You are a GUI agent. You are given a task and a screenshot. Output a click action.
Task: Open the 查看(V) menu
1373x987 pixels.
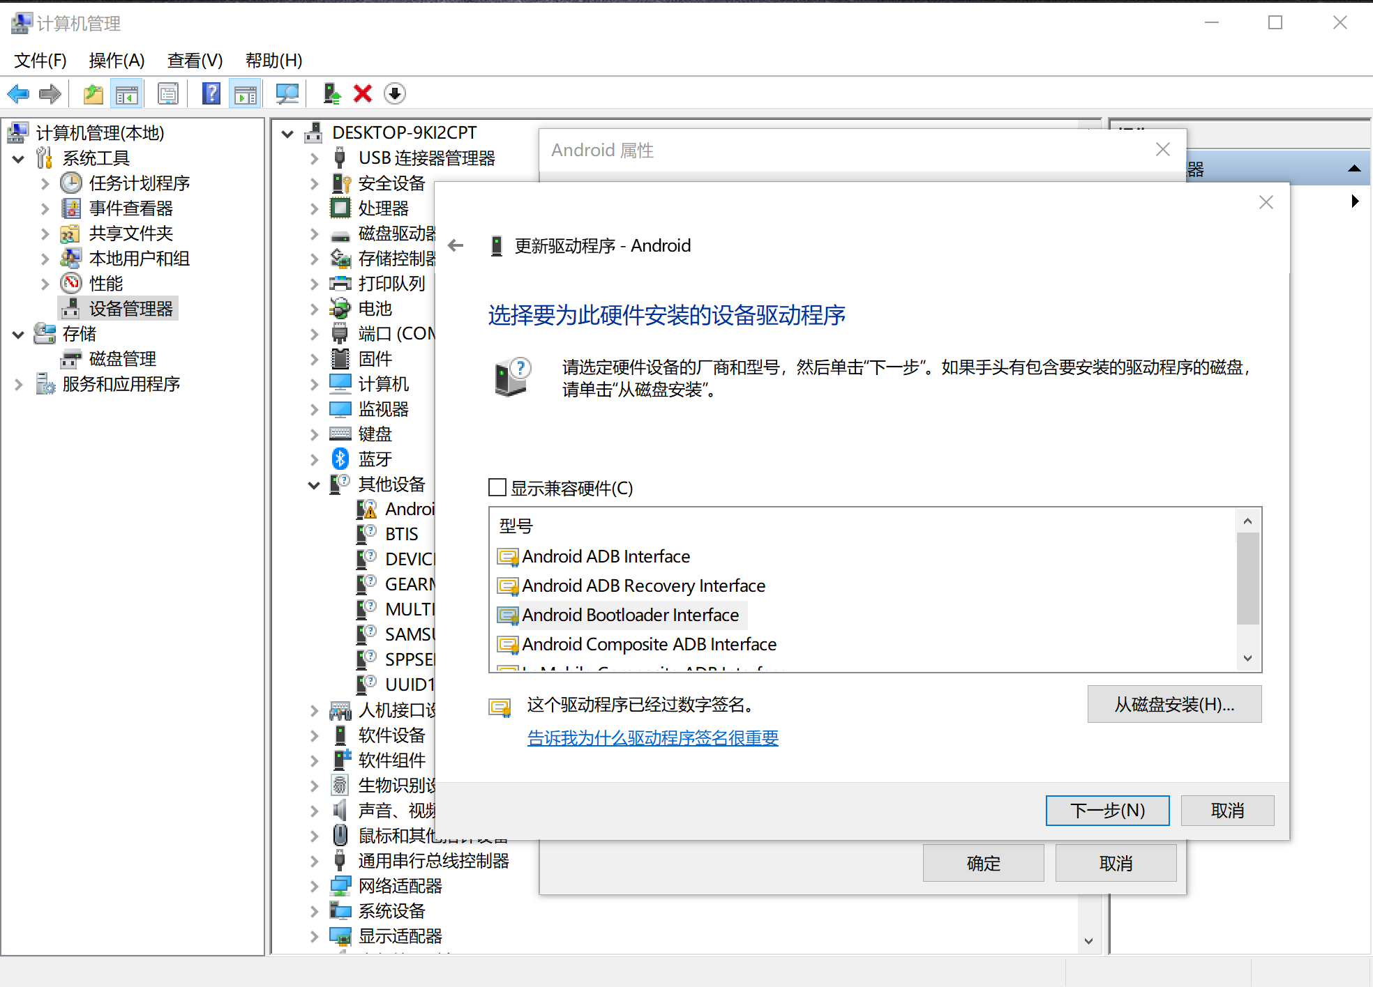pos(195,61)
